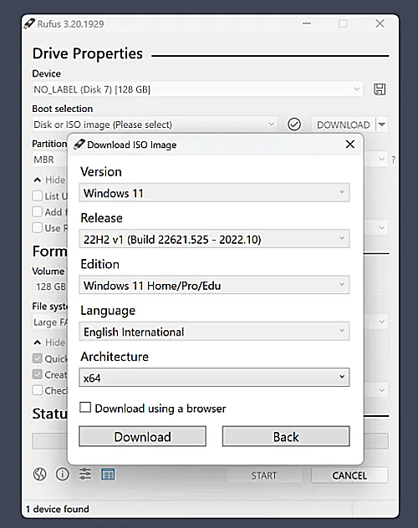Open the Architecture x64 dropdown
This screenshot has width=418, height=528.
pos(214,377)
